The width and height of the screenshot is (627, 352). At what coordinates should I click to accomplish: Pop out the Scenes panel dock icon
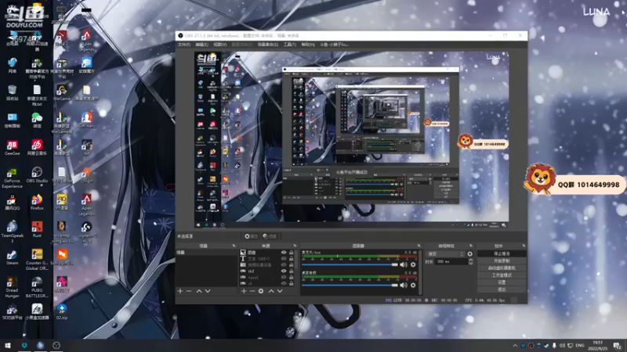point(234,246)
